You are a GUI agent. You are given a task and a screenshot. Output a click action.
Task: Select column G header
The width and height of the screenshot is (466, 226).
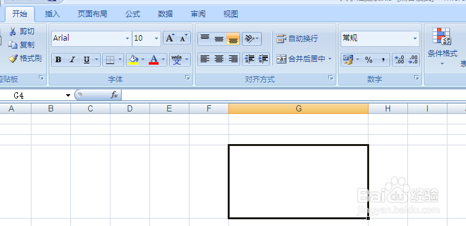(298, 109)
